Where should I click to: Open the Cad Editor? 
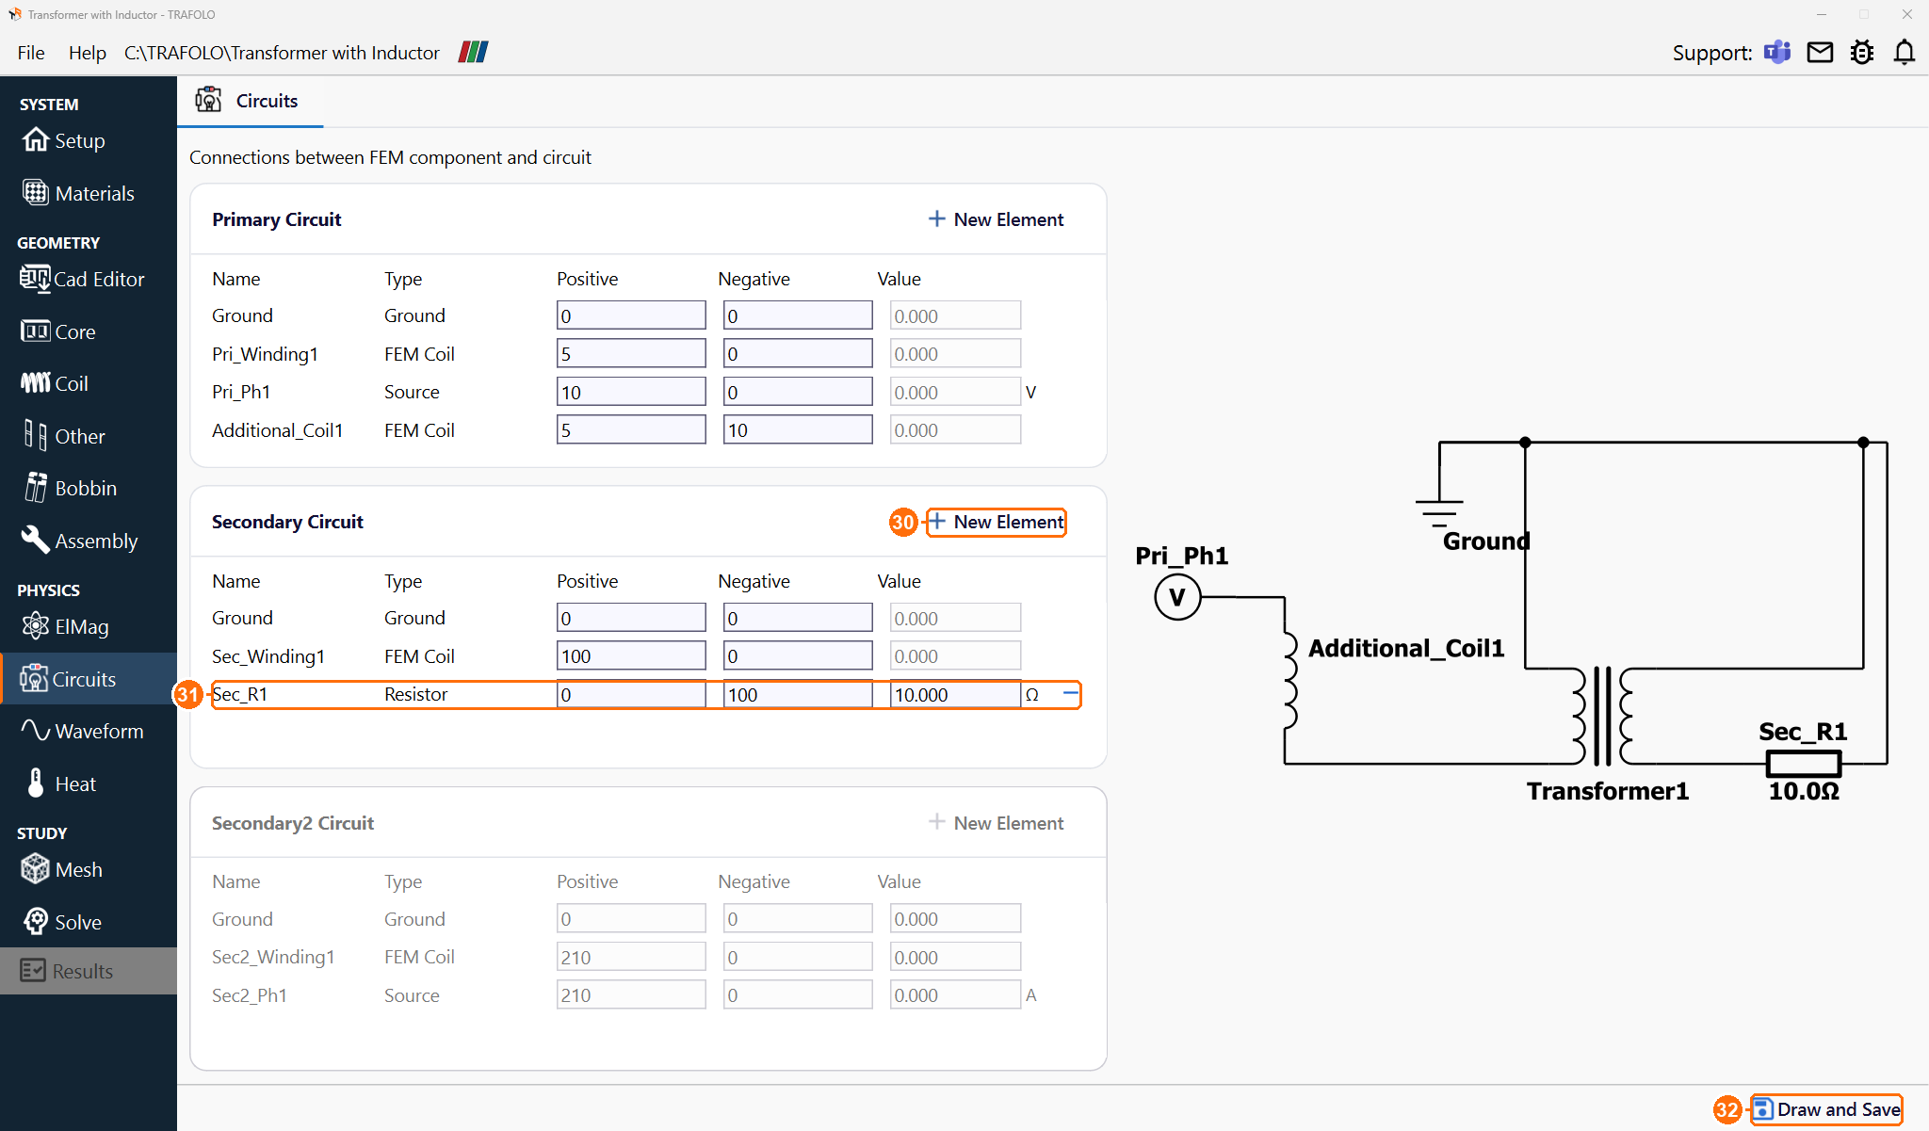point(82,279)
